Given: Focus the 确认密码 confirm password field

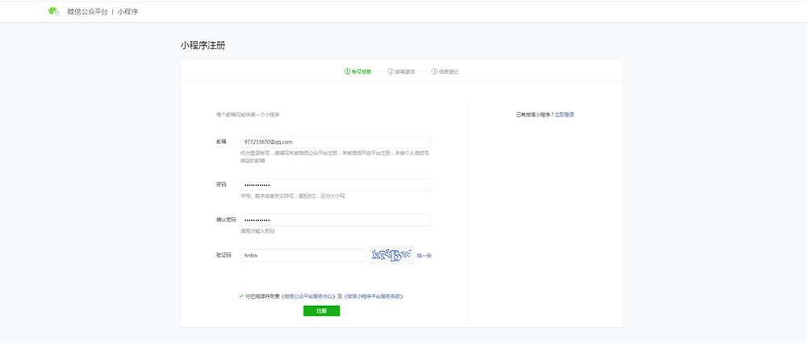Looking at the screenshot, I should point(335,220).
